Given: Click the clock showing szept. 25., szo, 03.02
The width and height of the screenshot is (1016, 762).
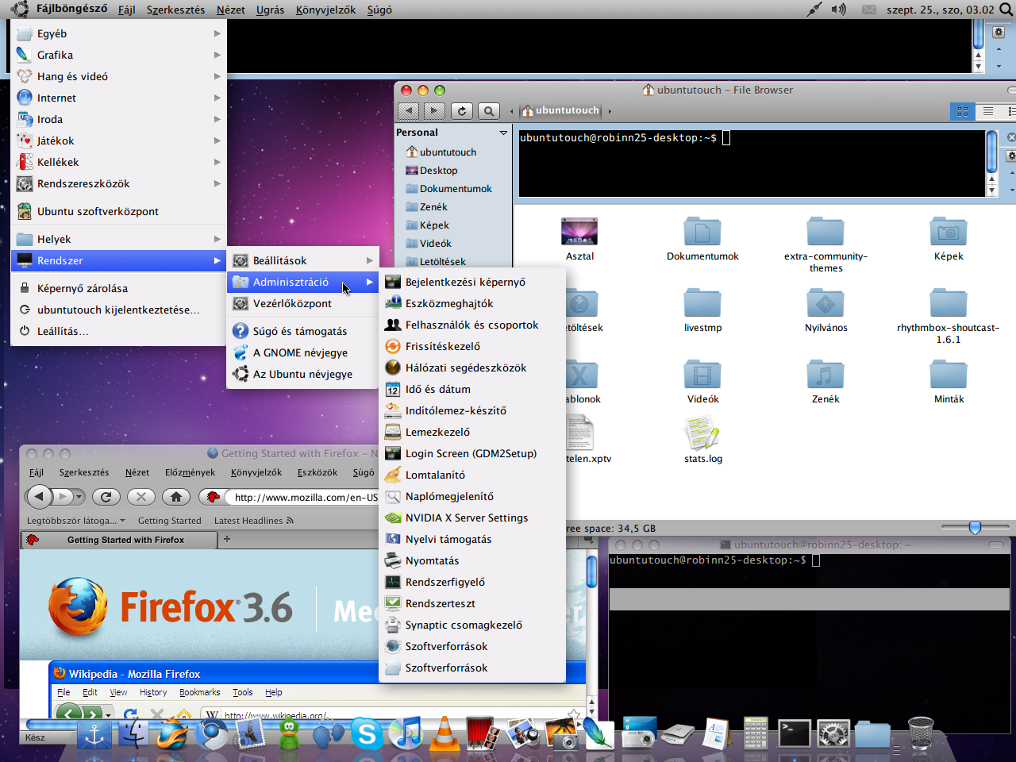Looking at the screenshot, I should click(940, 10).
